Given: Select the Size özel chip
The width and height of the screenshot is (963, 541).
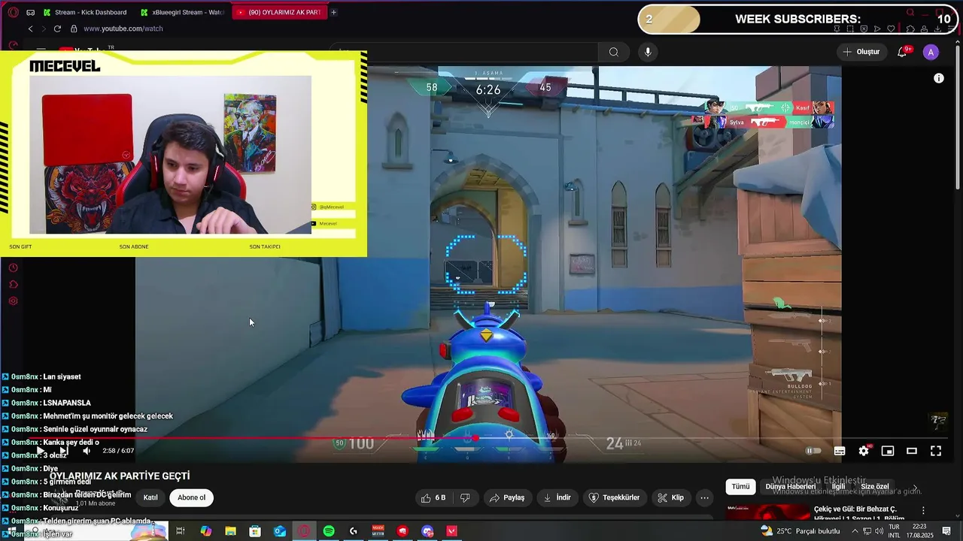Looking at the screenshot, I should [875, 487].
